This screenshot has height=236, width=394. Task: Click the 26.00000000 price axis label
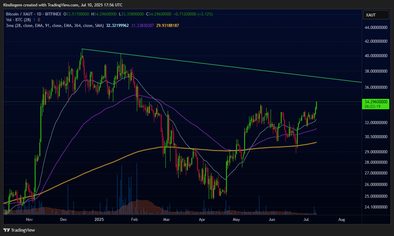click(376, 185)
